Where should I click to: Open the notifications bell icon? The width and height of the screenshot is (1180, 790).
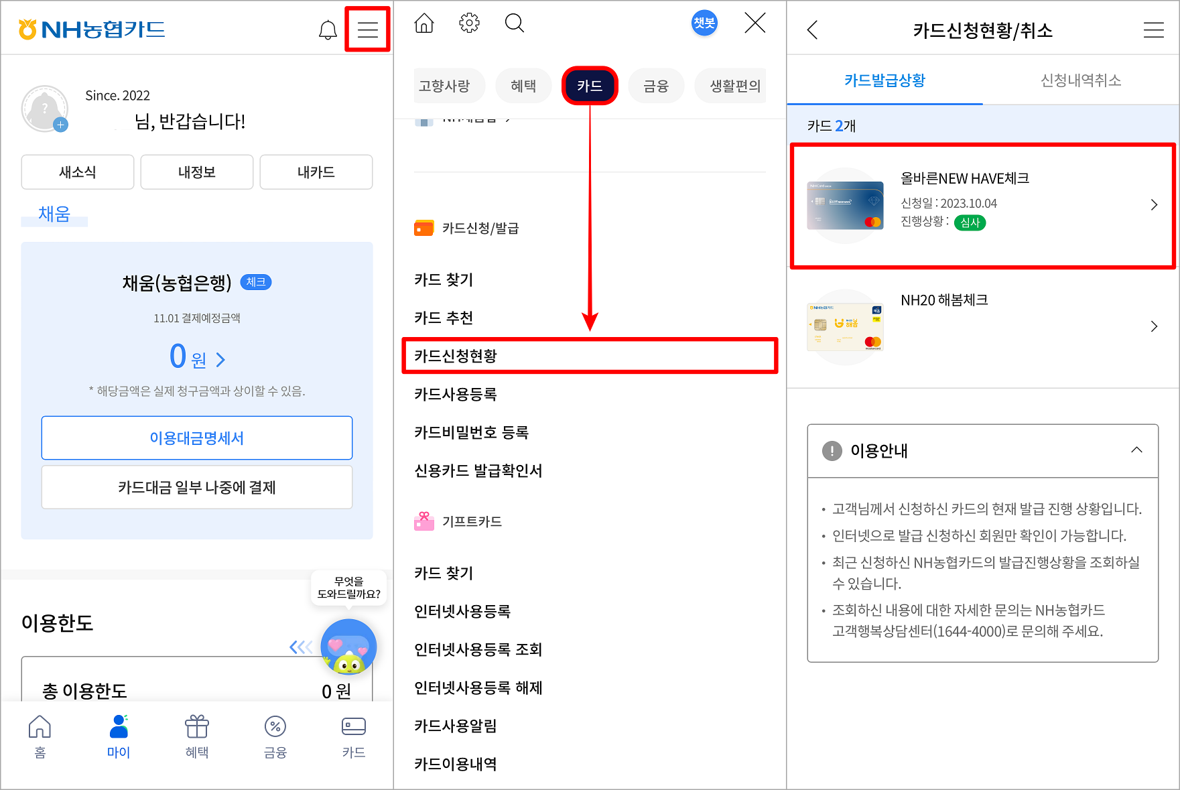pos(328,29)
